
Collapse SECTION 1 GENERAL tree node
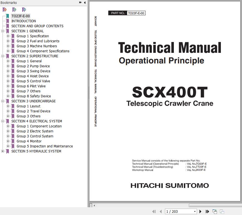3,31
